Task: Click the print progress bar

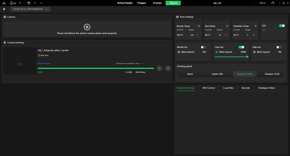Action: tap(96, 68)
